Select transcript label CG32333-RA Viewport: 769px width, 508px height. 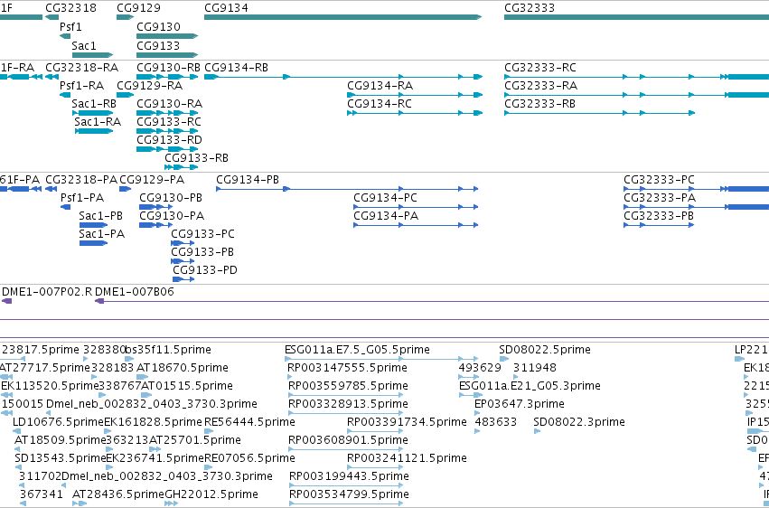541,86
